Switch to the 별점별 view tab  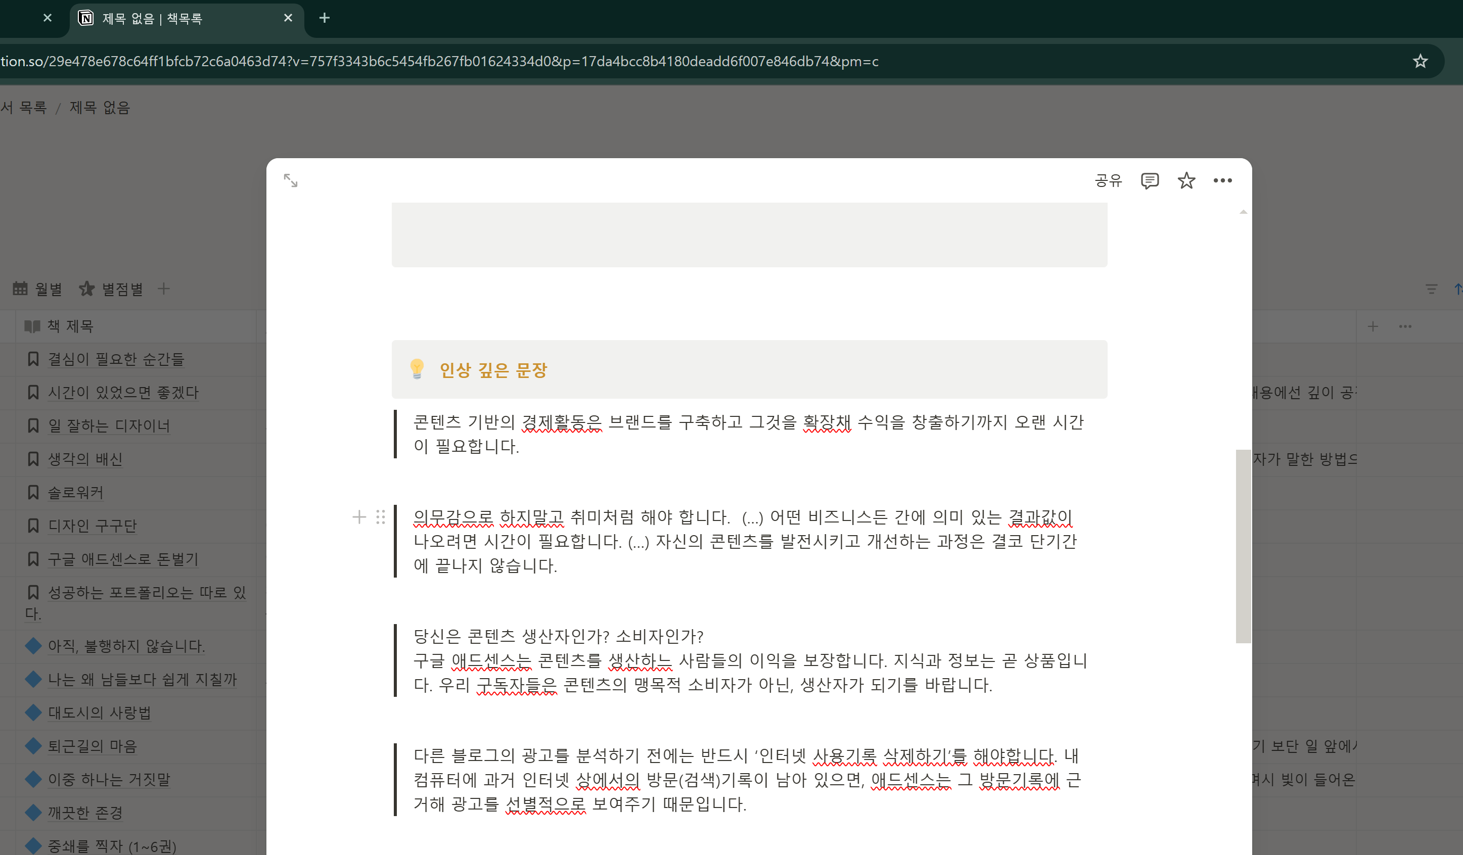tap(121, 289)
